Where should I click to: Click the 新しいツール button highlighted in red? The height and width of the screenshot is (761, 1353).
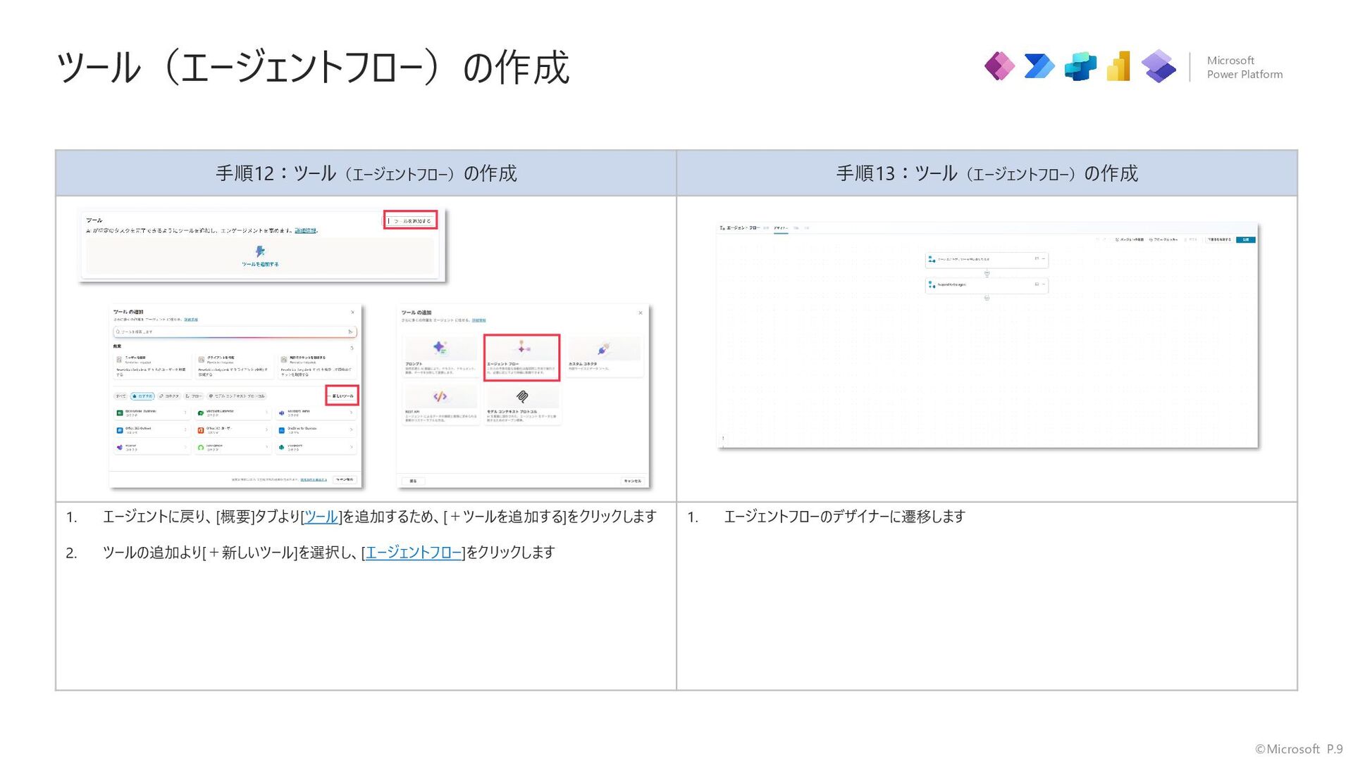click(342, 396)
